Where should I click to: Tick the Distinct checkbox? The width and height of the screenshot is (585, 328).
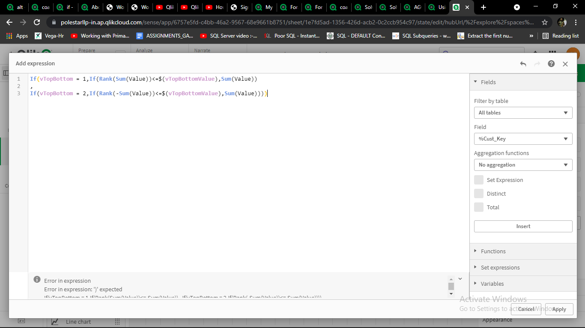coord(479,193)
